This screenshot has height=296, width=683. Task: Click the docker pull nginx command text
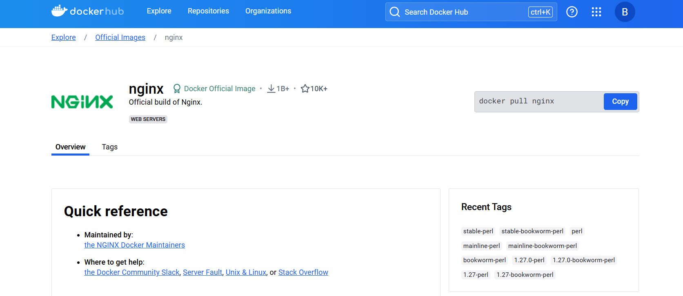516,101
